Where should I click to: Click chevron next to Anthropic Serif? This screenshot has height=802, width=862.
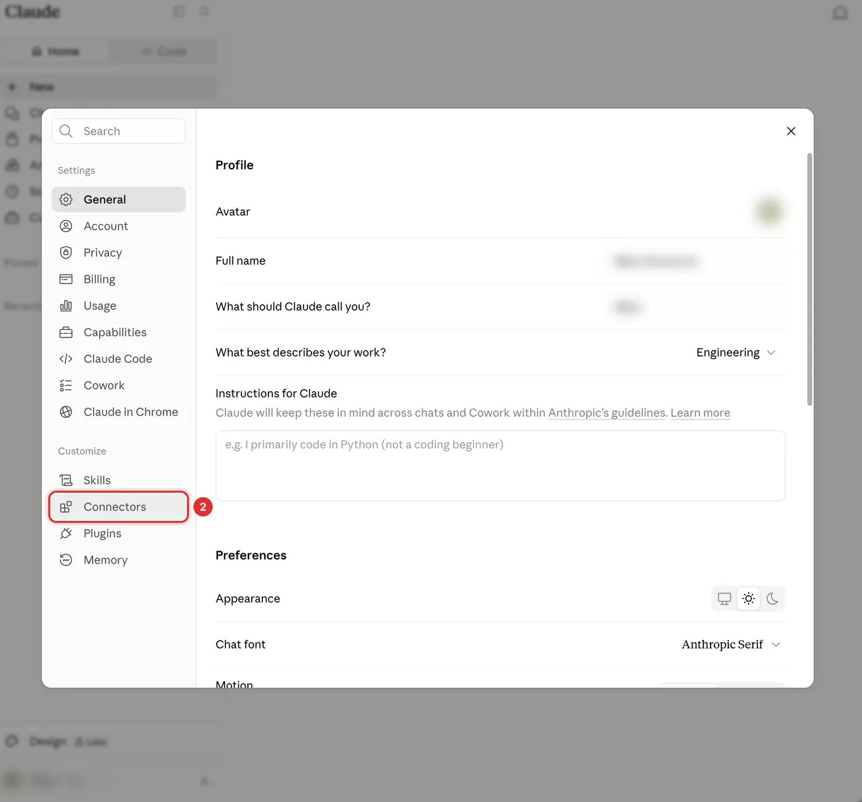(x=776, y=644)
